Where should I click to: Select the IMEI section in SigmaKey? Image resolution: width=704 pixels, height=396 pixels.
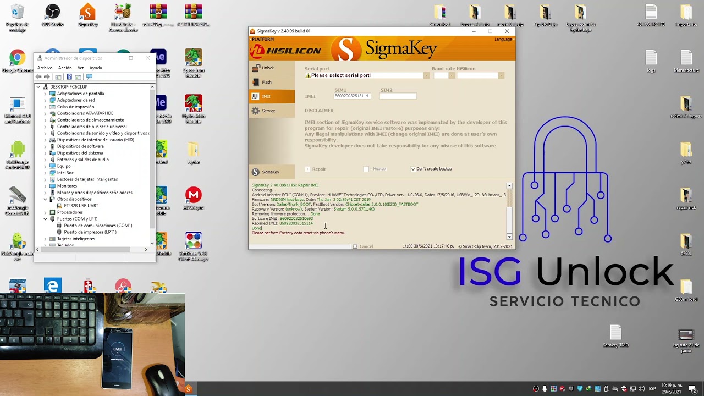[272, 96]
